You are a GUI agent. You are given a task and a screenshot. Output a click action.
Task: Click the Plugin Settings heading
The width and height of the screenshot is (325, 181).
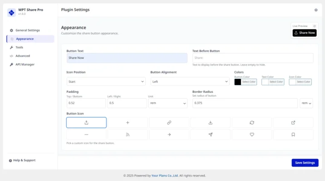(x=75, y=10)
